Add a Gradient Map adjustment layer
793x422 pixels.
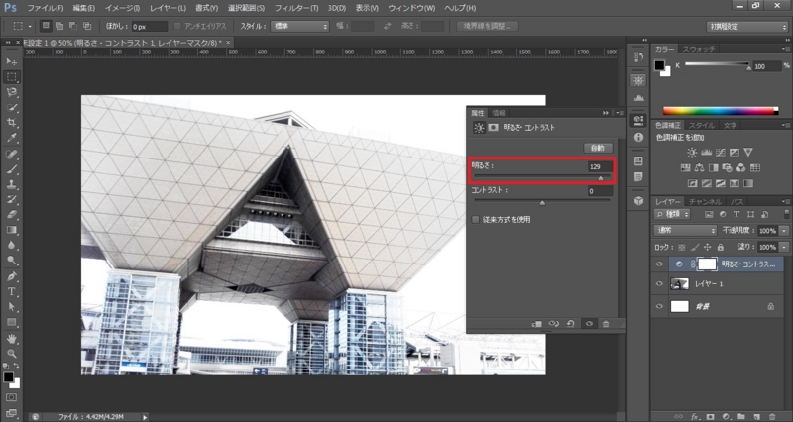748,183
